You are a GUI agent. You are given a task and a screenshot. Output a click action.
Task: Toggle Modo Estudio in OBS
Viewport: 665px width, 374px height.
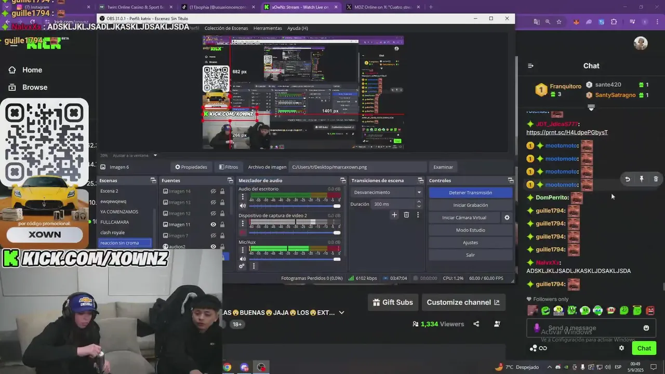pos(470,230)
